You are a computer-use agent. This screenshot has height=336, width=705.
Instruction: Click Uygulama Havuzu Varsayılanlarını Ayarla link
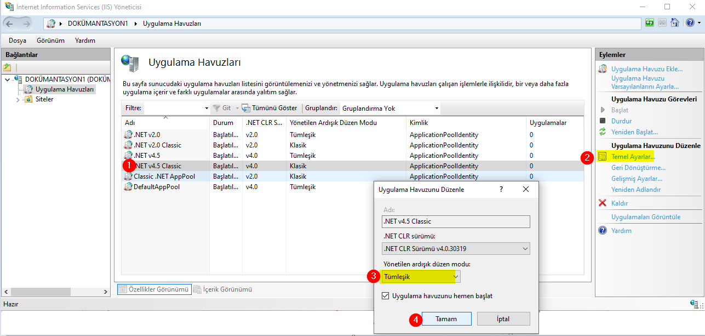click(645, 82)
